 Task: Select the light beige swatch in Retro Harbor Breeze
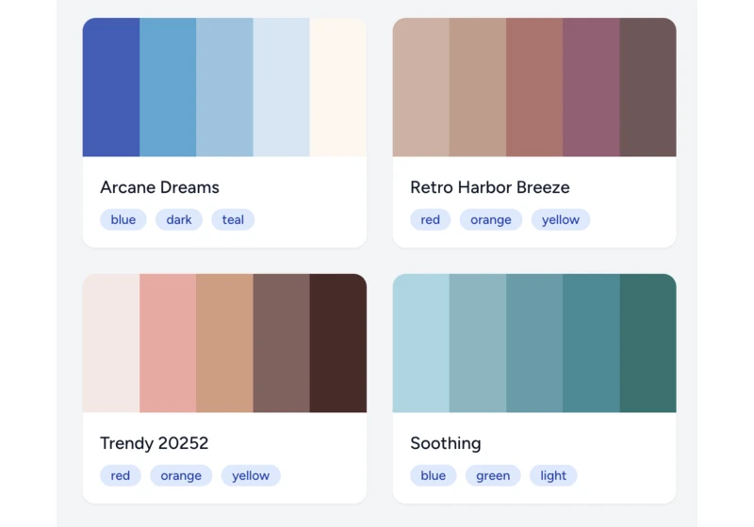tap(421, 87)
